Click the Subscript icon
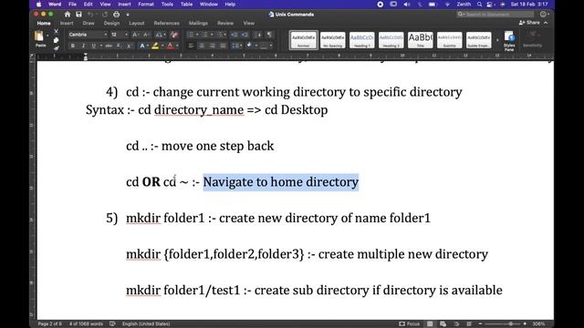The image size is (584, 328). click(119, 46)
